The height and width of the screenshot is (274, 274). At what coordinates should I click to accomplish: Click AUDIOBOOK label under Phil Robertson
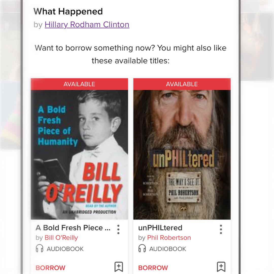(168, 249)
